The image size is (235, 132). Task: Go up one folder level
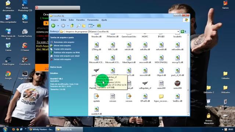pyautogui.click(x=72, y=26)
